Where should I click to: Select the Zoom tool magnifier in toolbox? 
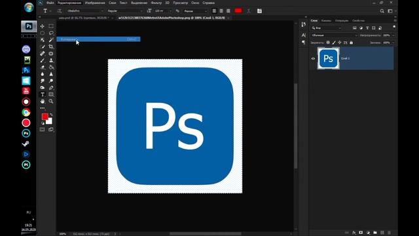(51, 102)
